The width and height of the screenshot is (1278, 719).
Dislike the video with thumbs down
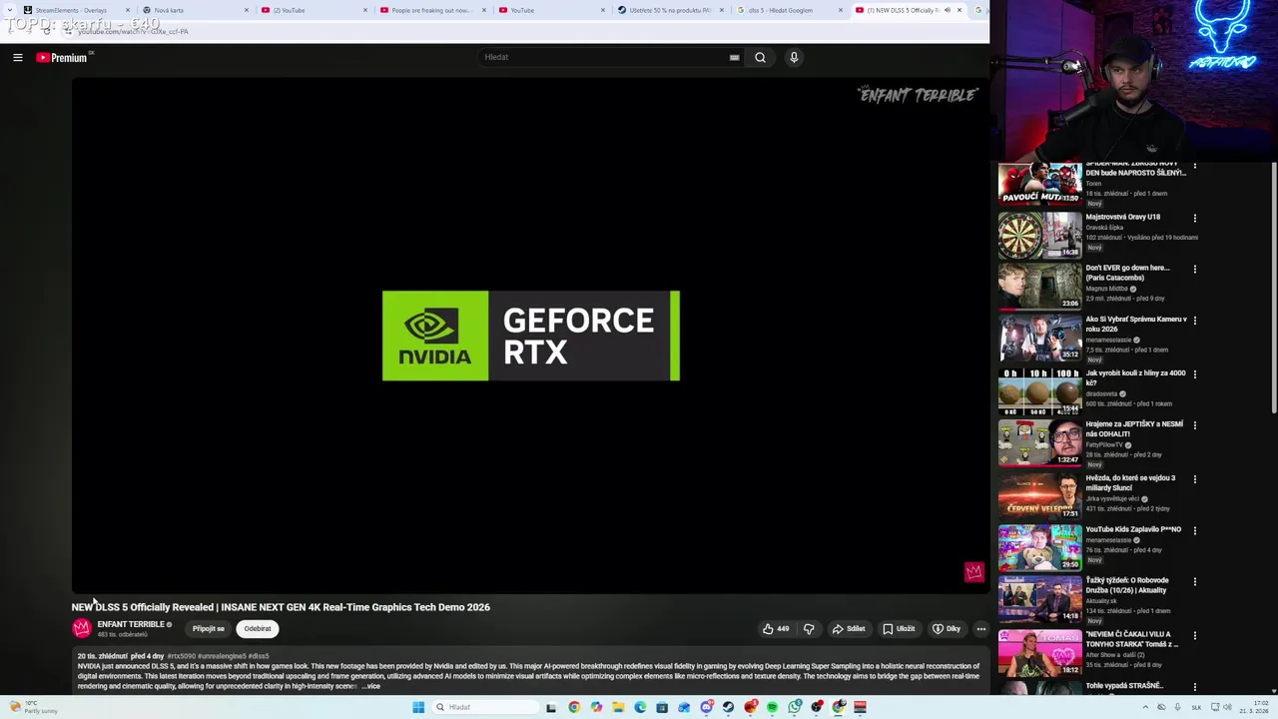pyautogui.click(x=809, y=629)
